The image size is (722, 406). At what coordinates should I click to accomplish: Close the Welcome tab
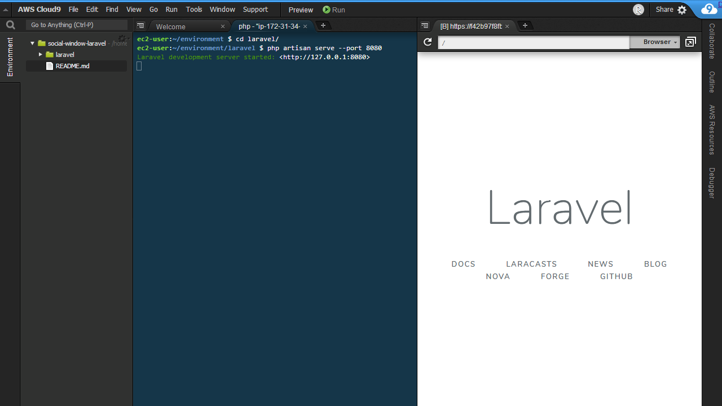223,27
